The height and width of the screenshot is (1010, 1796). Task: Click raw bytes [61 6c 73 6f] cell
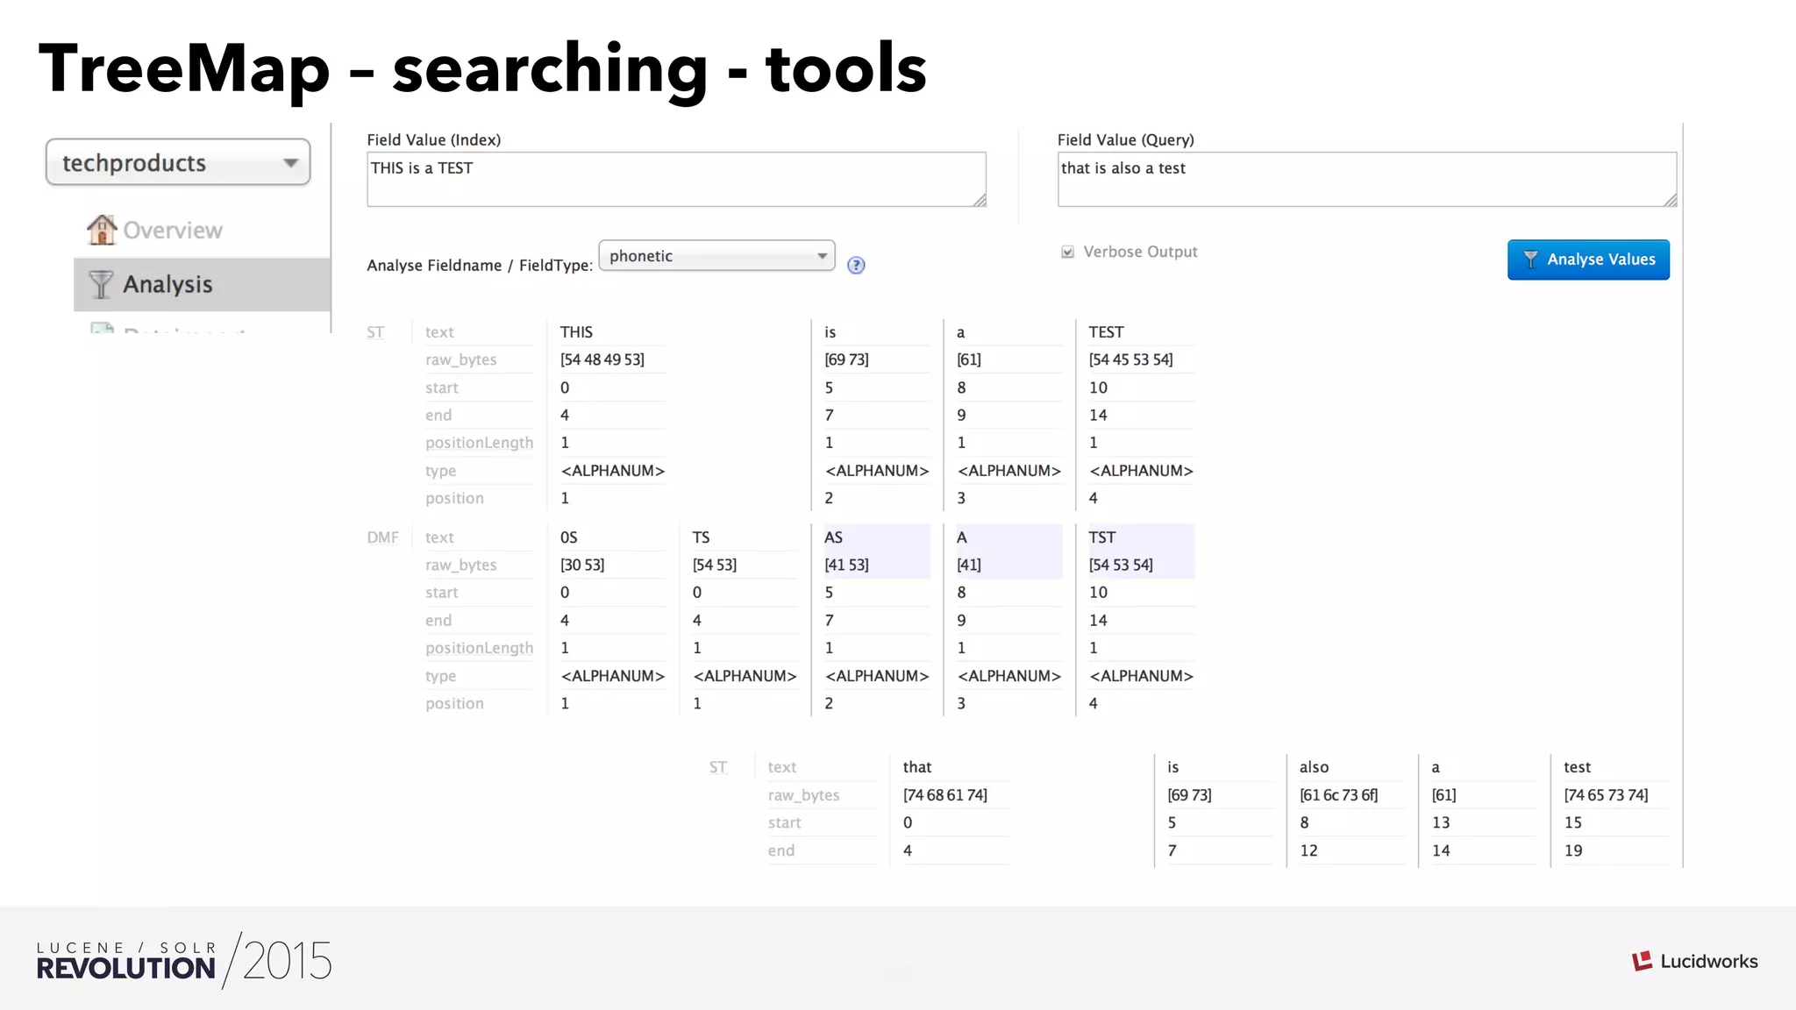pos(1338,795)
